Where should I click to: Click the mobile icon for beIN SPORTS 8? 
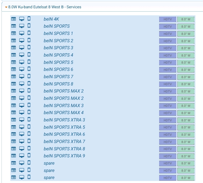coord(29,83)
